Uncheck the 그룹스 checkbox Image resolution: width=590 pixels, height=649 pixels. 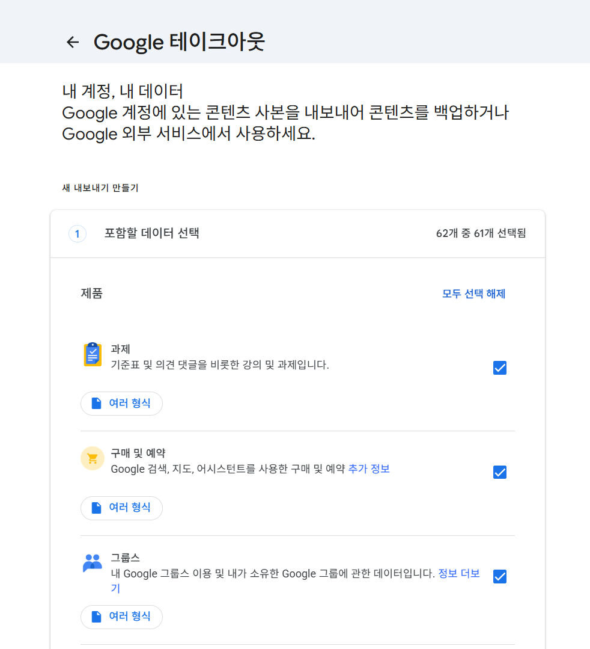500,576
